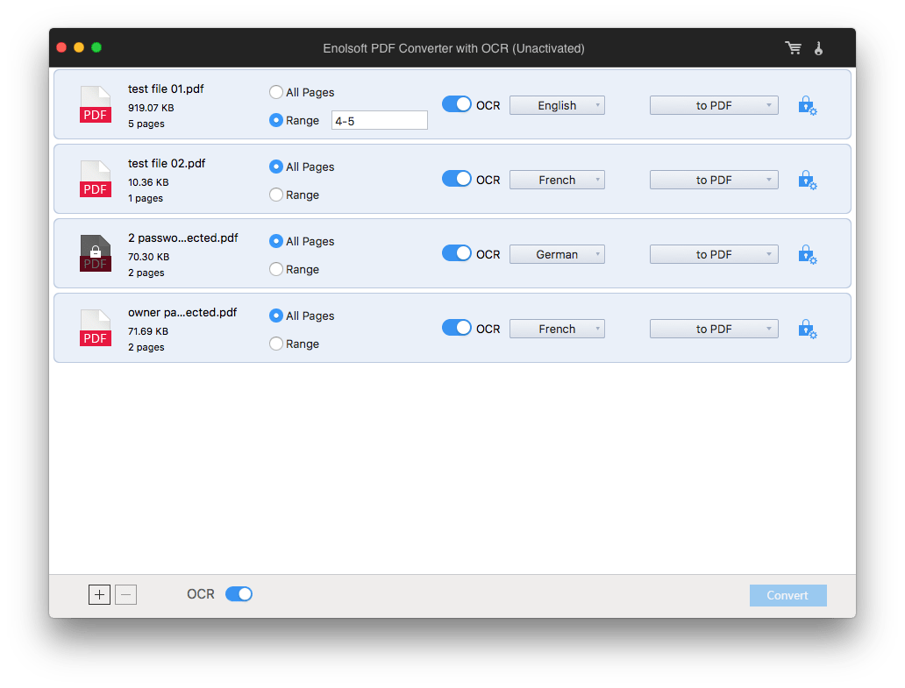905x688 pixels.
Task: Open French language dropdown for test file 02.pdf
Action: 557,180
